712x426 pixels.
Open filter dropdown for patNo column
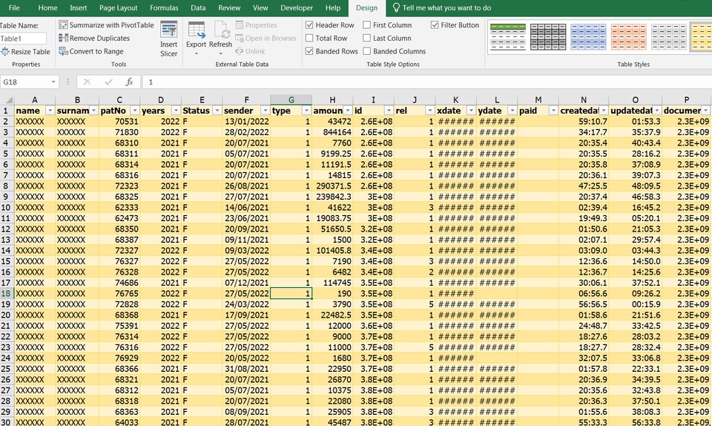tap(134, 111)
